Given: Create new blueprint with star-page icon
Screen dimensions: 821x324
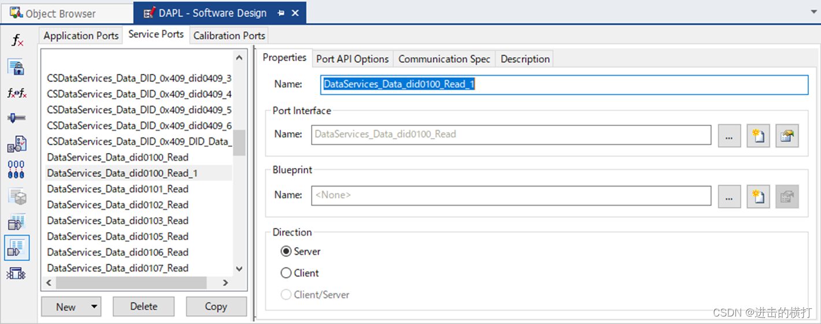Looking at the screenshot, I should click(758, 197).
